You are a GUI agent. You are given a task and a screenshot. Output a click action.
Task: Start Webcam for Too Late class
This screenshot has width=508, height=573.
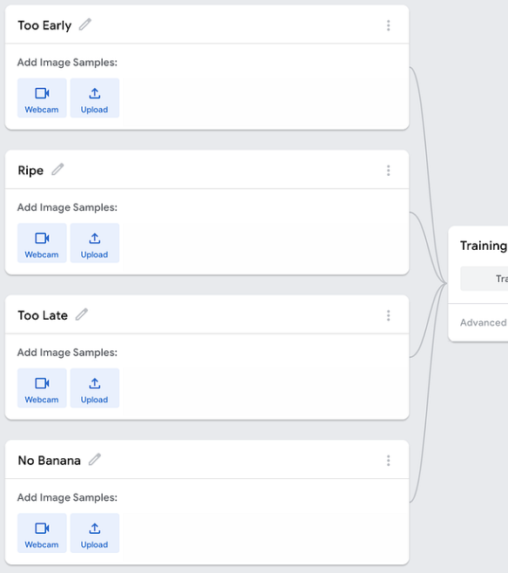(x=42, y=388)
